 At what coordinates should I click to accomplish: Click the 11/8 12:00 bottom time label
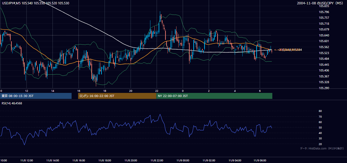click(x=27, y=161)
